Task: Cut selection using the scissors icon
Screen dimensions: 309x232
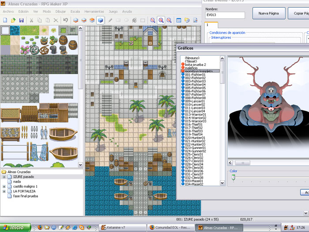Action: (31, 20)
